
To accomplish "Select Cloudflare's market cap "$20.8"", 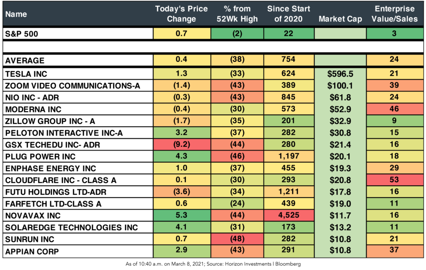I will (x=340, y=180).
